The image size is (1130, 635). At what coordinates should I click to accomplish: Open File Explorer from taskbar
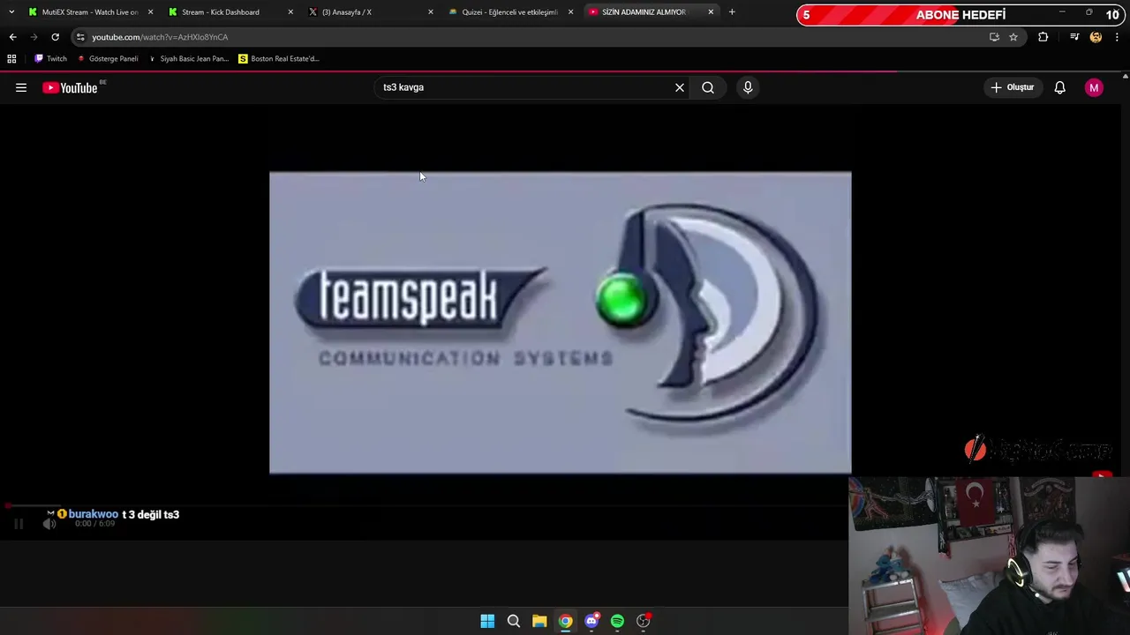point(539,621)
